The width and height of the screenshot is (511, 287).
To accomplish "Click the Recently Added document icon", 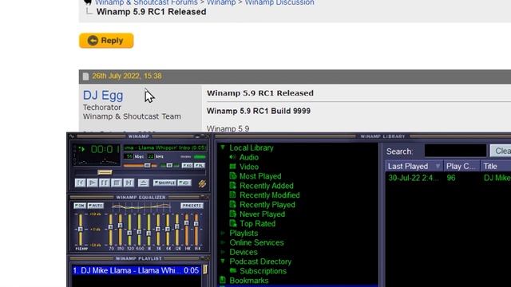I will point(232,186).
